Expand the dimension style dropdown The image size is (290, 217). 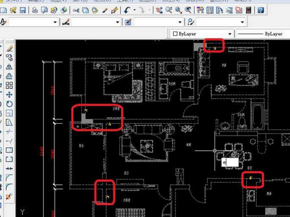pos(118,22)
